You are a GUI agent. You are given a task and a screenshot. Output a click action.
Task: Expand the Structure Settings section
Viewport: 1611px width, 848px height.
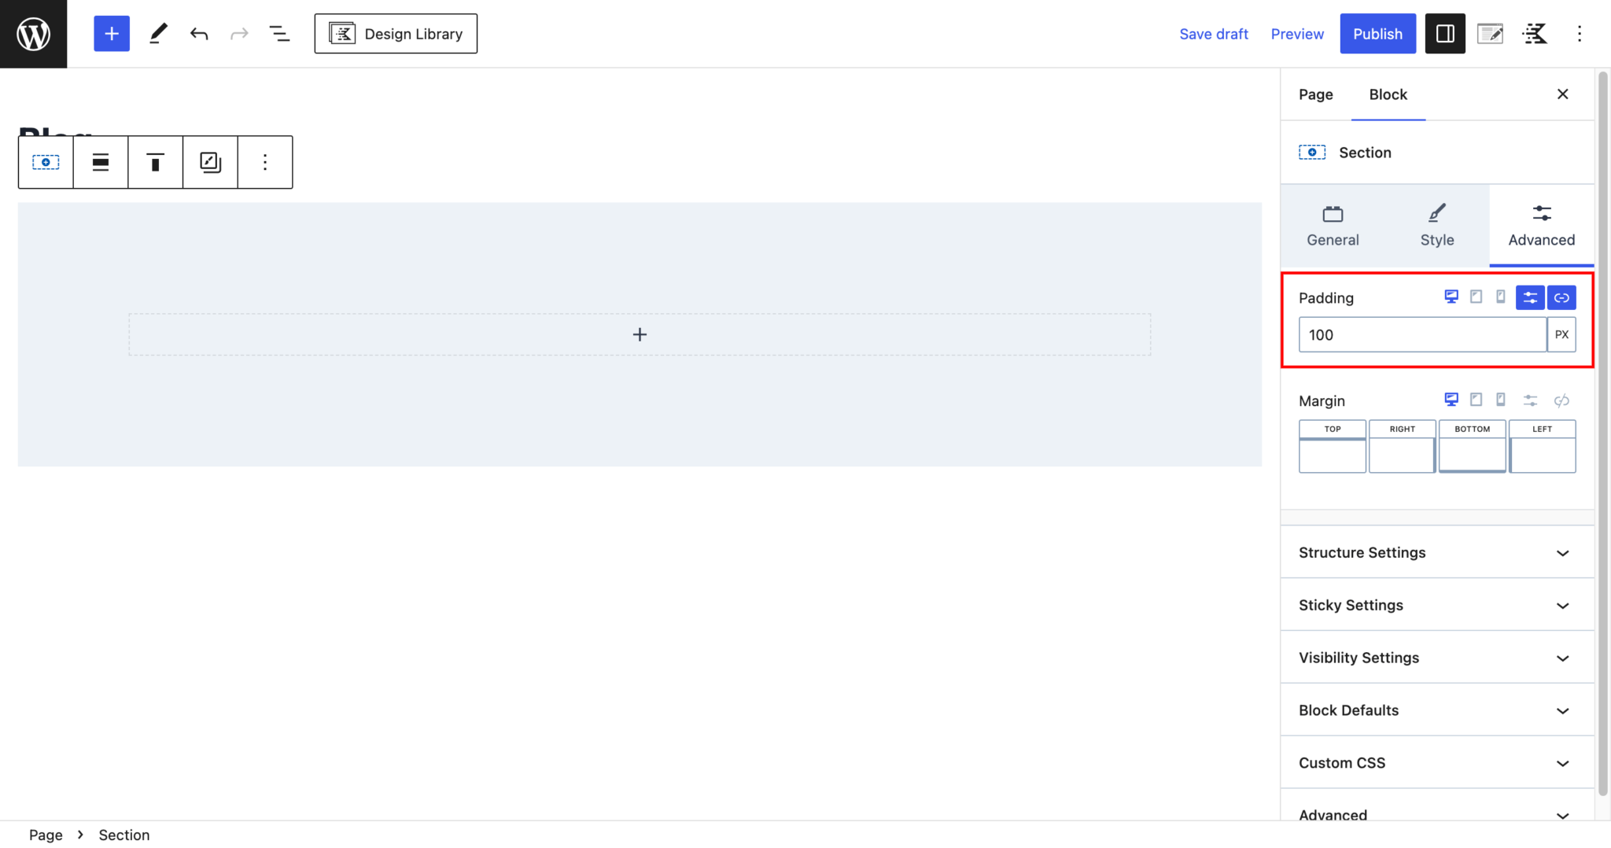click(x=1436, y=552)
